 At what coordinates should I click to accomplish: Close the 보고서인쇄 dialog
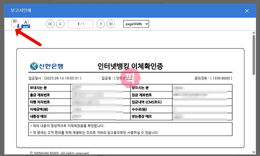(x=247, y=11)
